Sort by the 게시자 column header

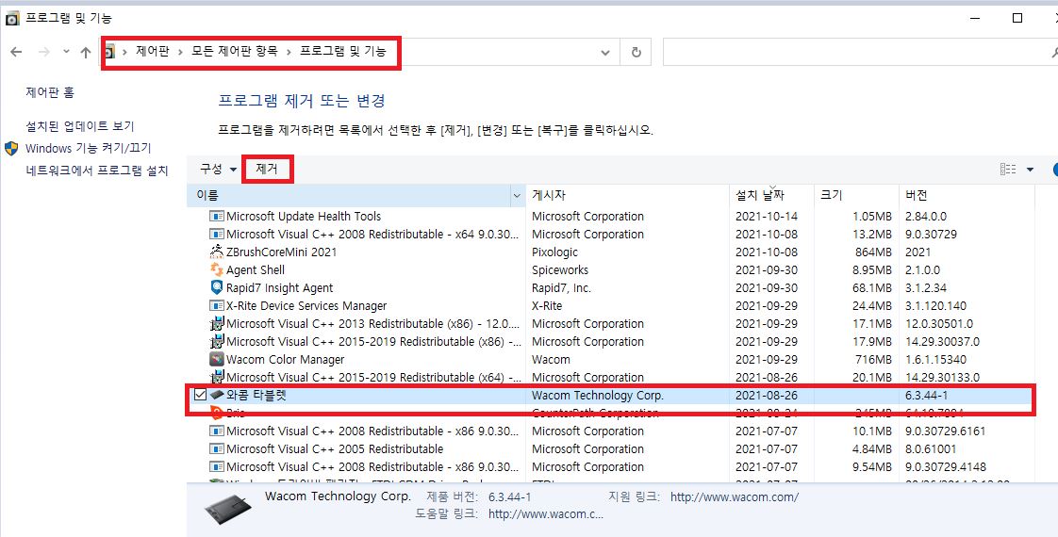pyautogui.click(x=627, y=195)
